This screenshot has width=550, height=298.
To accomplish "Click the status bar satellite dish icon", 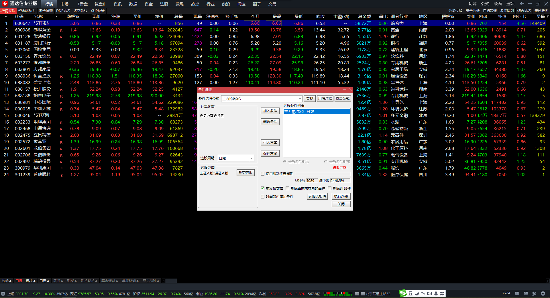I will point(534,293).
